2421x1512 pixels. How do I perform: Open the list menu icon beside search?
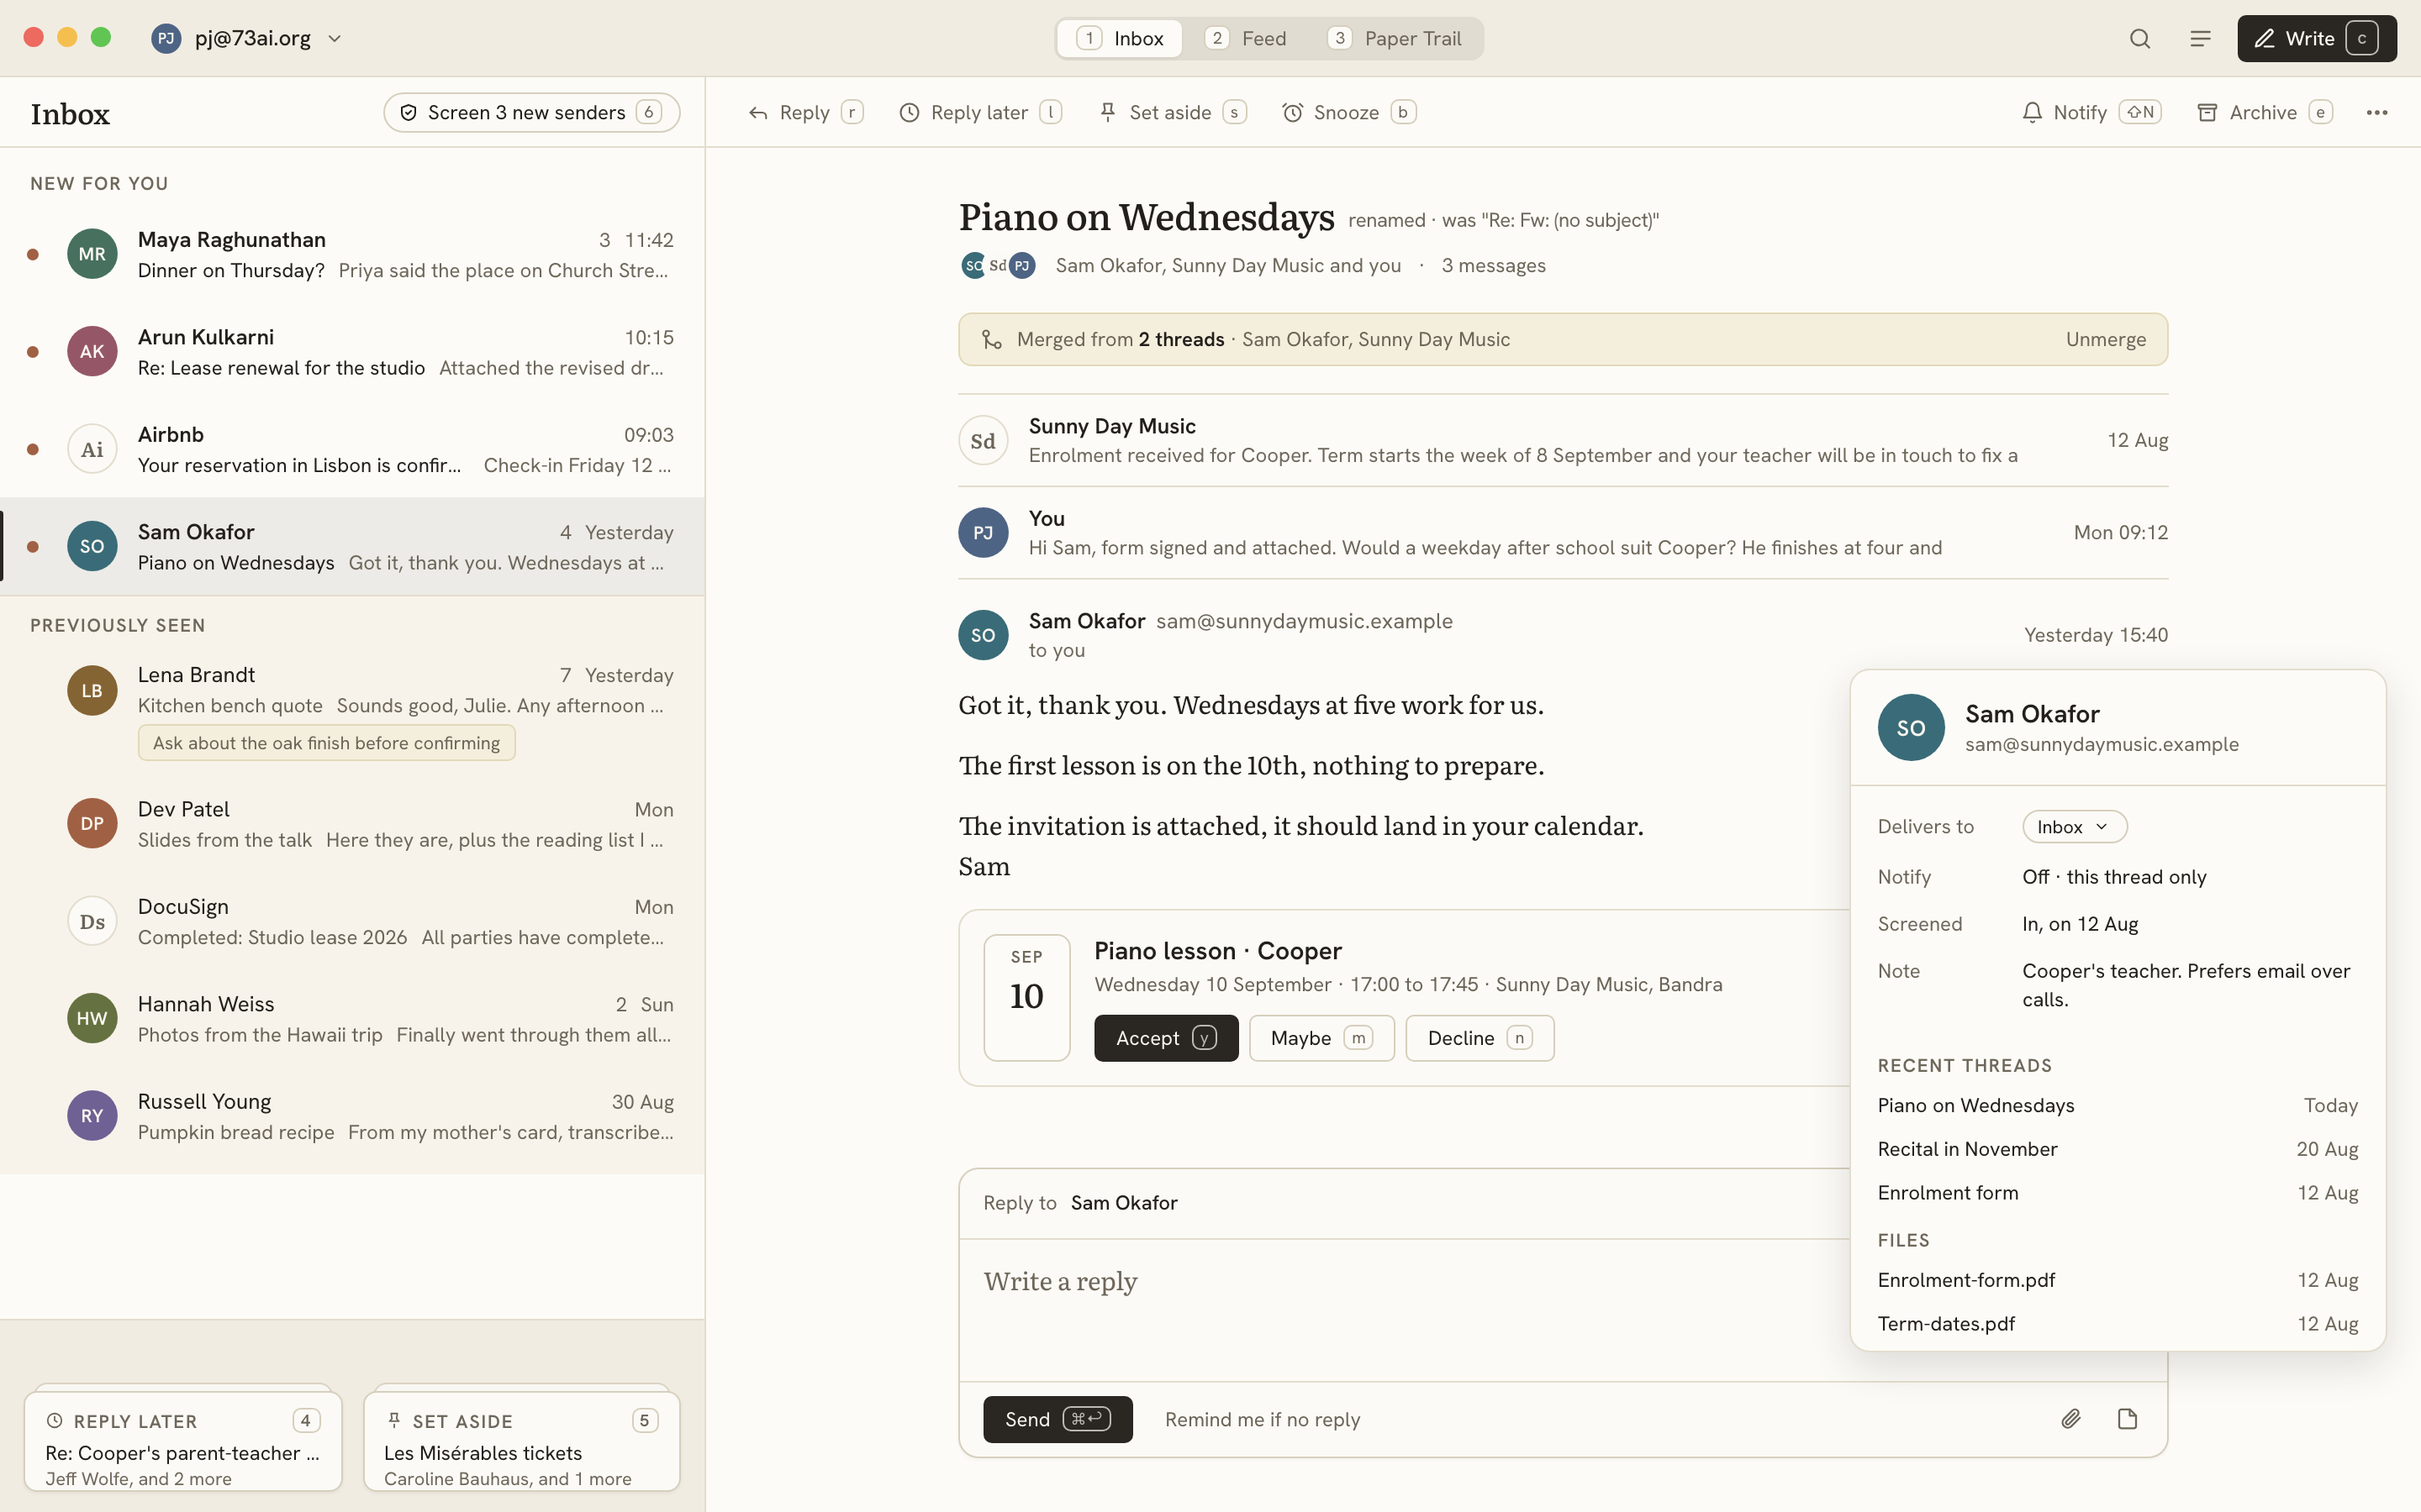tap(2200, 38)
